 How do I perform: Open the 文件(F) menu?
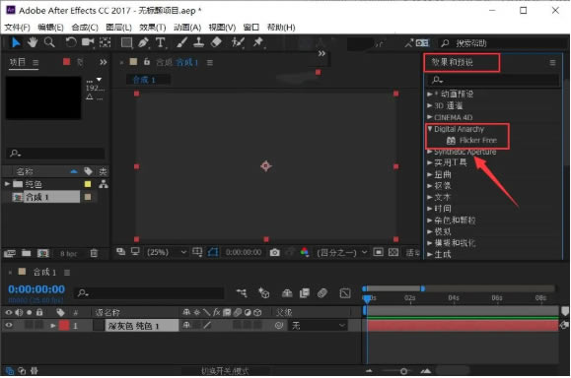point(17,28)
